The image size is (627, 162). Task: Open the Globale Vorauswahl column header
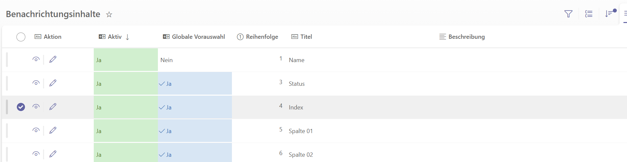click(198, 37)
